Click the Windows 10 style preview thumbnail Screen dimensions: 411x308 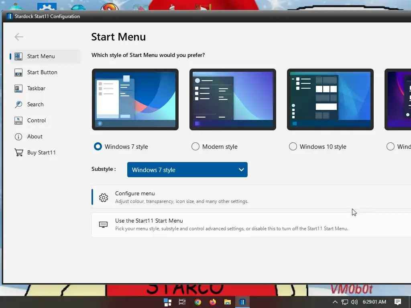pos(330,99)
